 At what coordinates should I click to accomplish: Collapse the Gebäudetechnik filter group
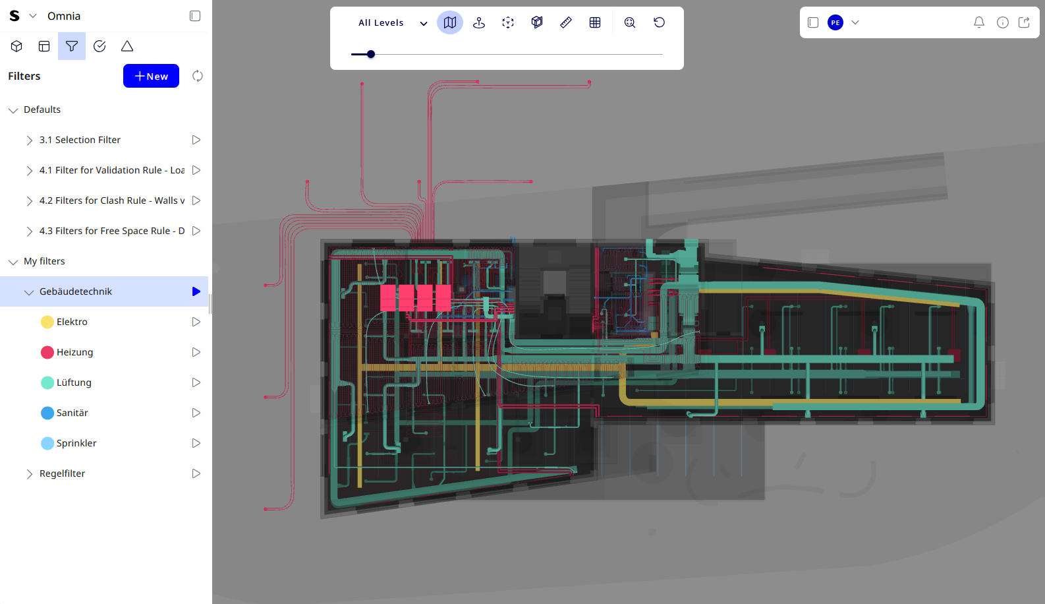tap(29, 292)
